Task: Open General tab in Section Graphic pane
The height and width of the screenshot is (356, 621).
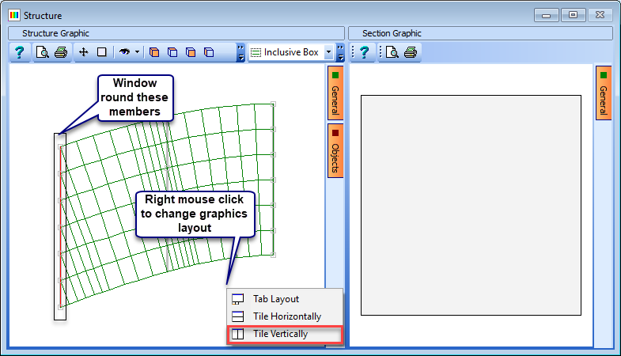Action: [604, 93]
